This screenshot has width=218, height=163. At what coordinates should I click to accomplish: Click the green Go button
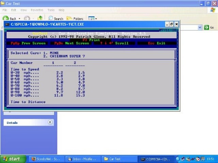pyautogui.click(x=209, y=28)
